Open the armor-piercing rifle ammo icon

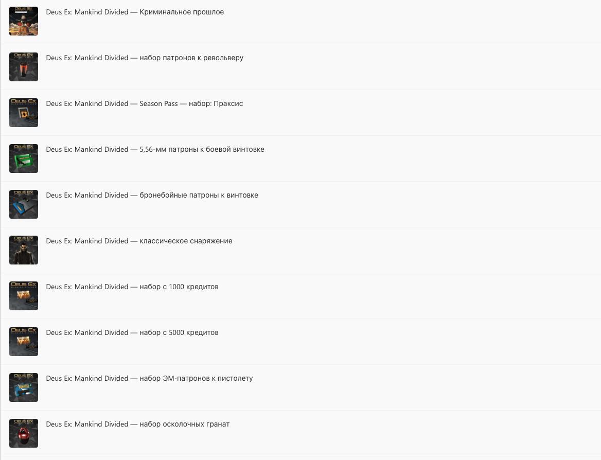pos(23,204)
